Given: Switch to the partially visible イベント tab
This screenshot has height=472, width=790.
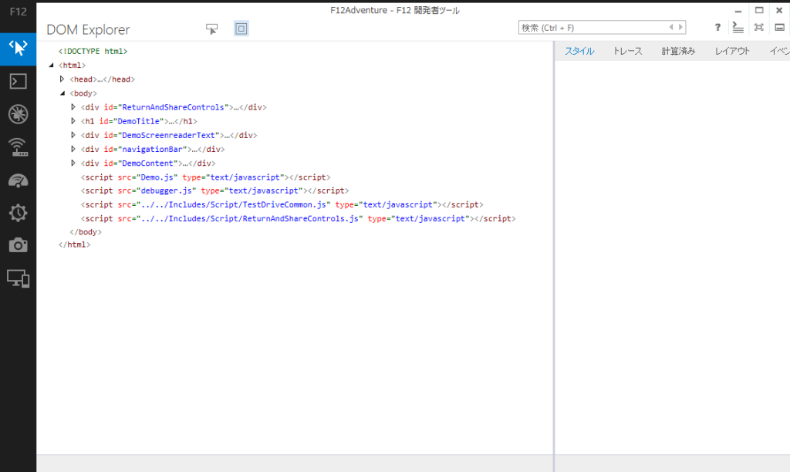Looking at the screenshot, I should coord(779,51).
